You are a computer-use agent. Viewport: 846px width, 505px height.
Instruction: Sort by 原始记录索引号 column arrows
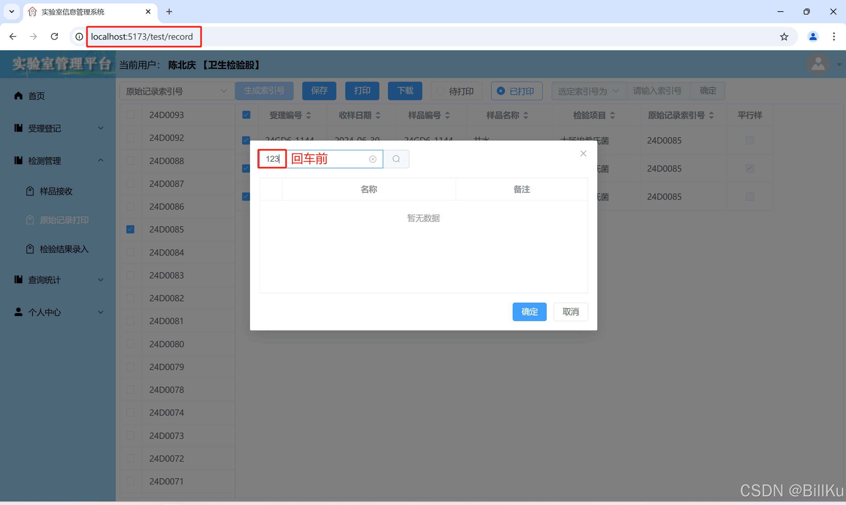coord(712,115)
